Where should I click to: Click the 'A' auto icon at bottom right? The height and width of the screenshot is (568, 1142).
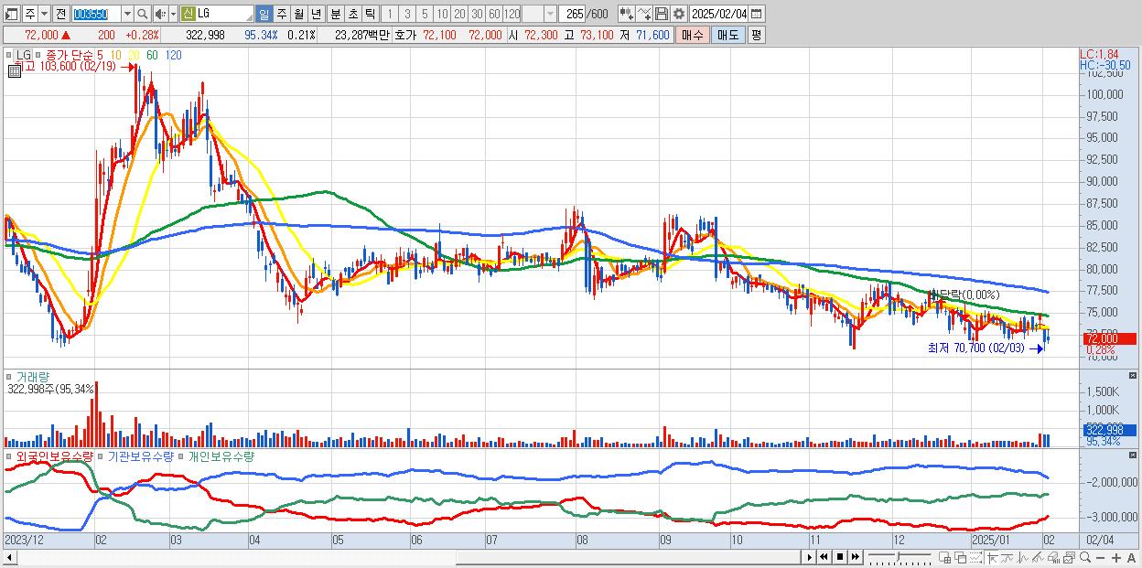tap(1131, 557)
